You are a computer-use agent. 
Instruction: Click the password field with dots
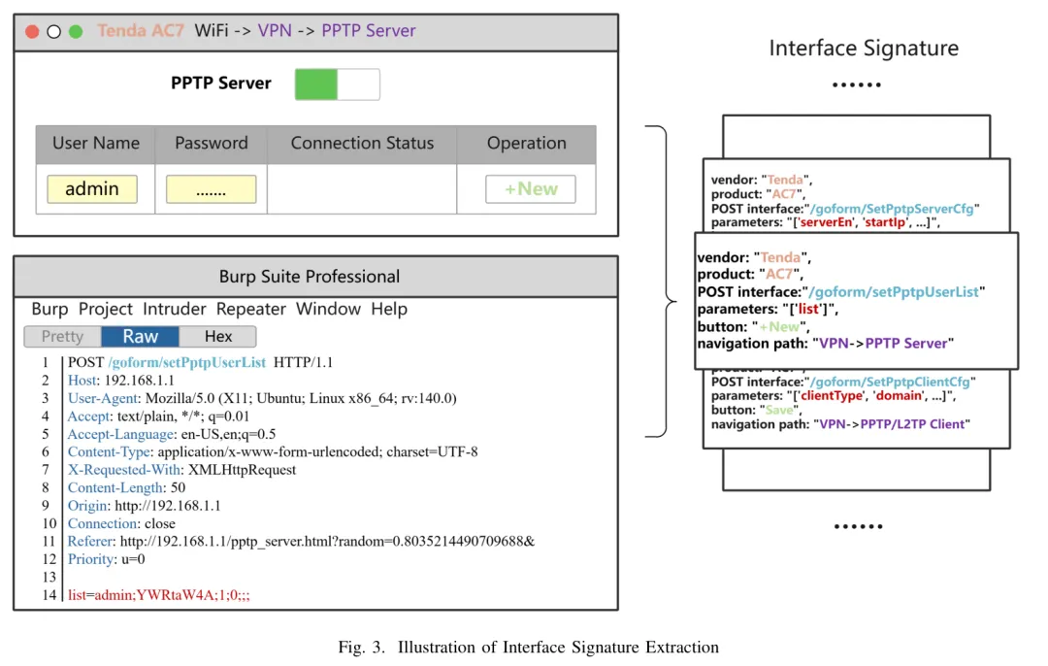(212, 189)
